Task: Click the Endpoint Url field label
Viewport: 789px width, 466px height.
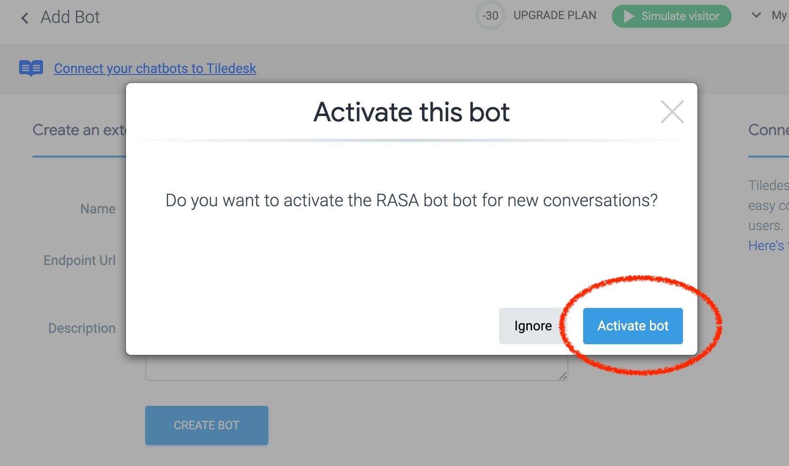Action: click(x=79, y=260)
